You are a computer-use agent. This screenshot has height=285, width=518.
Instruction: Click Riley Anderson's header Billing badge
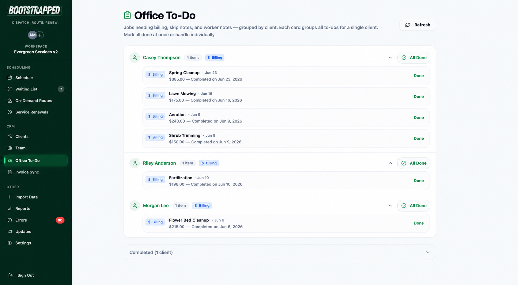coord(209,163)
